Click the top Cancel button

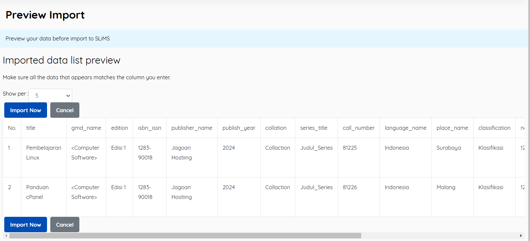tap(65, 110)
